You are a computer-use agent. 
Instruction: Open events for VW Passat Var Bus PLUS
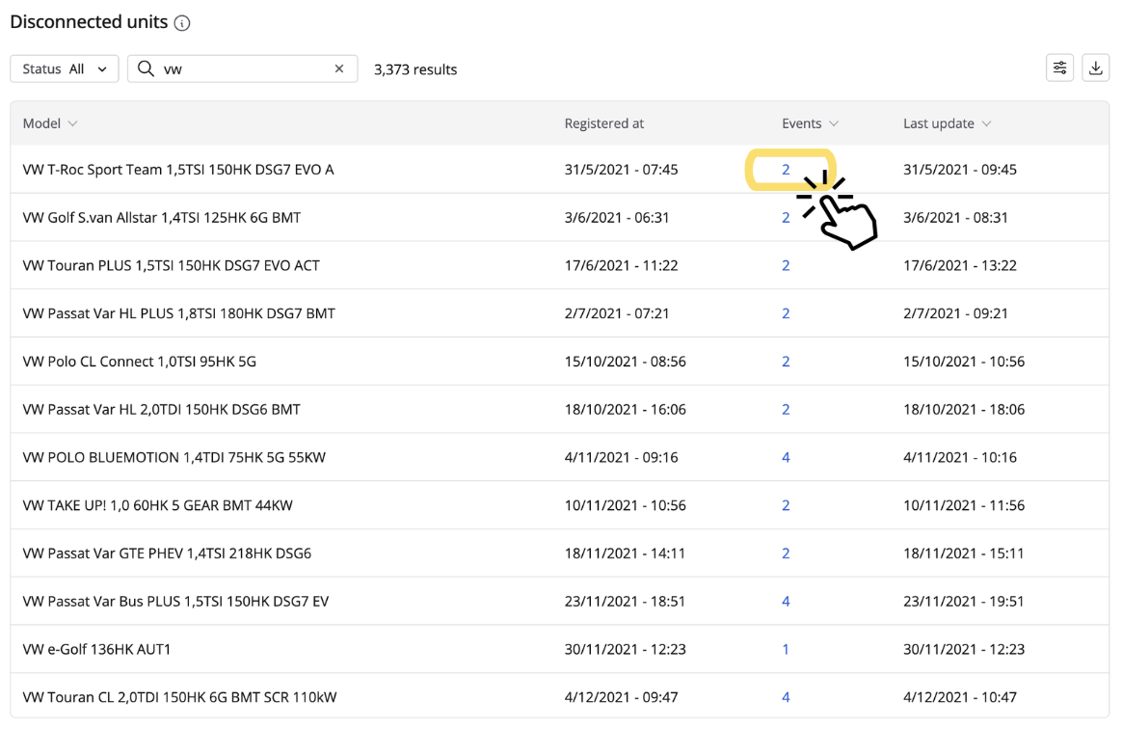click(x=786, y=602)
